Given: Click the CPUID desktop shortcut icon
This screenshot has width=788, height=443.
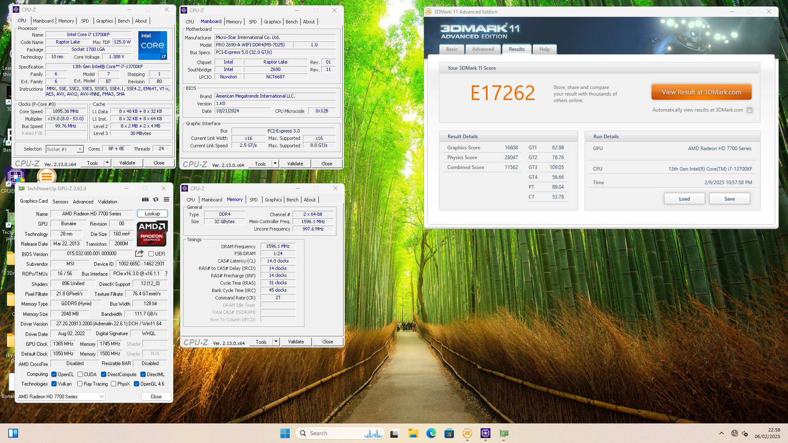Looking at the screenshot, I should pyautogui.click(x=15, y=176).
